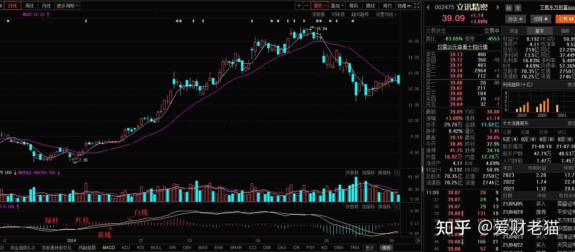The image size is (575, 252).
Task: Click 换指标 on the volume panel
Action: click(384, 173)
